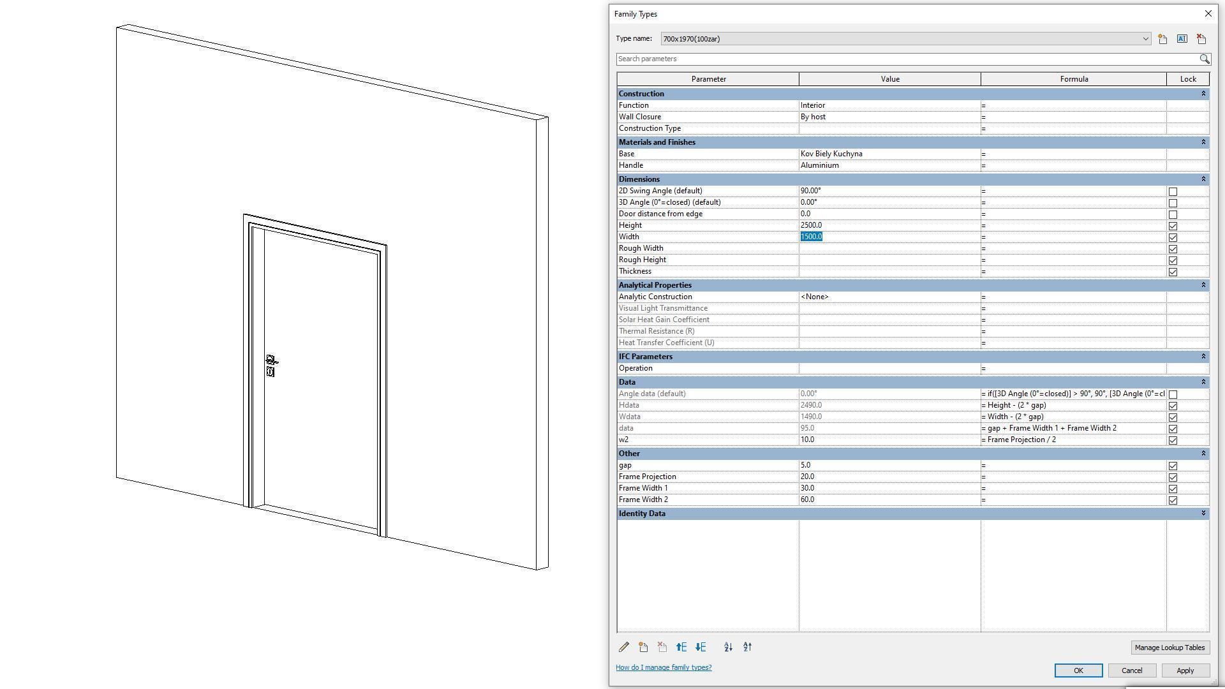The image size is (1225, 689).
Task: Click the Hdata formula cell
Action: point(1074,405)
